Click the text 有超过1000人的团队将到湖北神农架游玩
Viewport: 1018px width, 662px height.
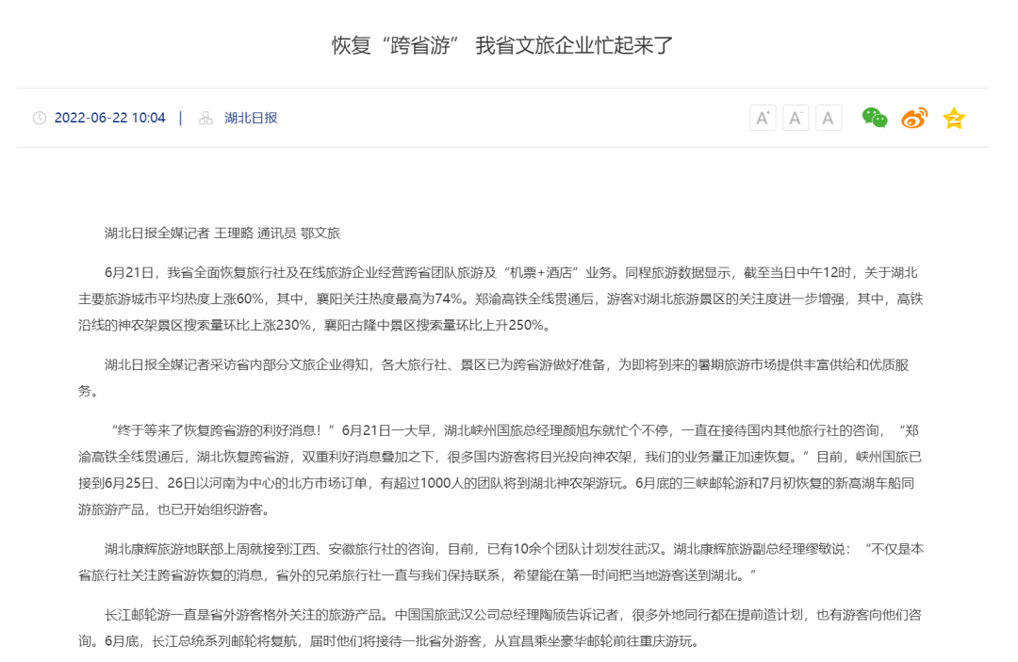coord(503,483)
